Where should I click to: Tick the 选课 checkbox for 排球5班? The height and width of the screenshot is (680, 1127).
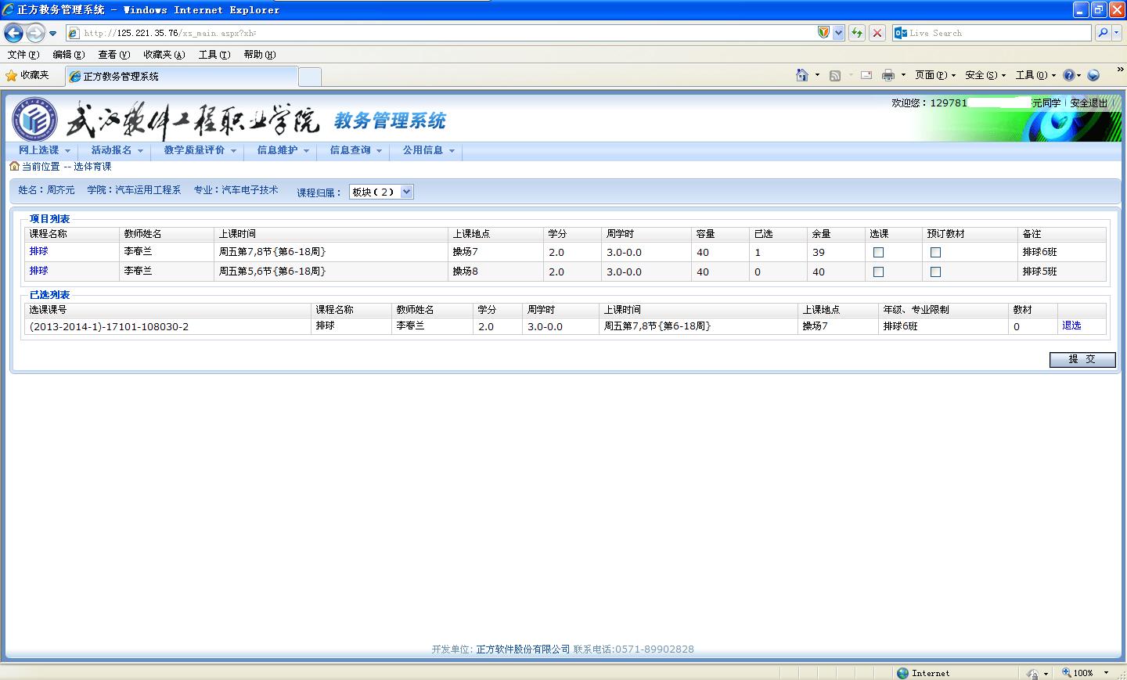(878, 272)
